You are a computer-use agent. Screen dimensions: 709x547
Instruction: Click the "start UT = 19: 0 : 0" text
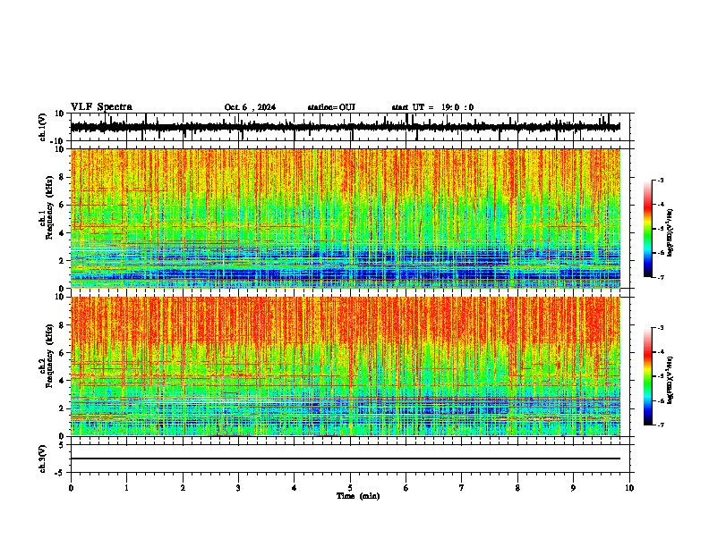(x=432, y=107)
